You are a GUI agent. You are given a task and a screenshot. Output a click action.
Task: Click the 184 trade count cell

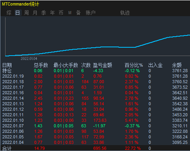[85, 82]
